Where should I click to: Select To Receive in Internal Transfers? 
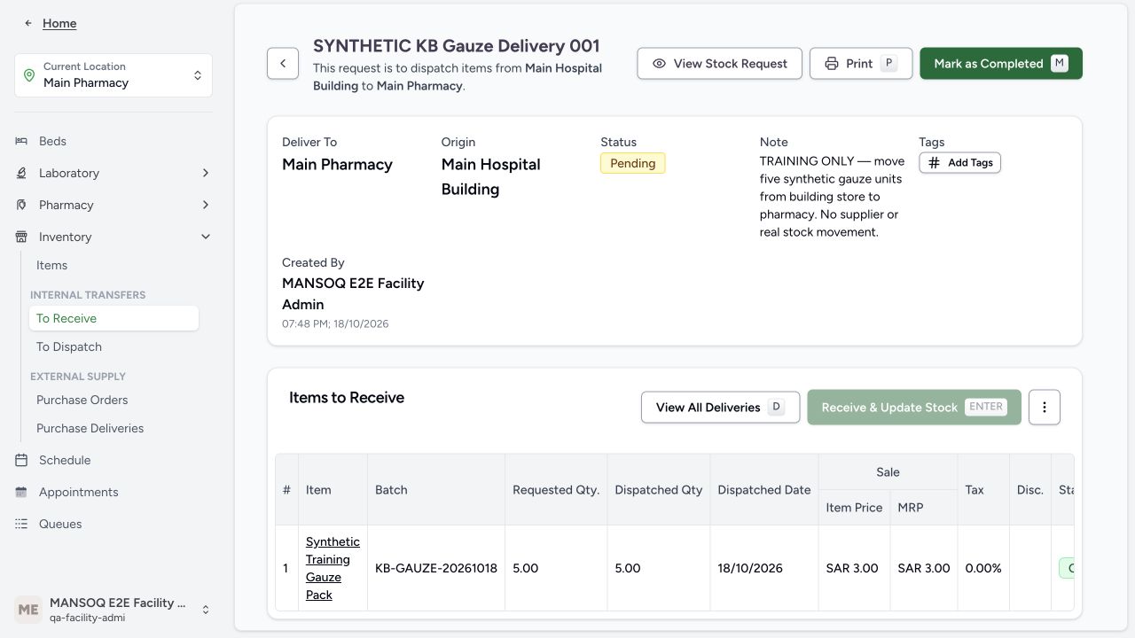tap(113, 318)
